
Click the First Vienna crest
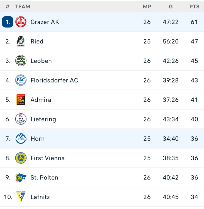[x=21, y=158]
